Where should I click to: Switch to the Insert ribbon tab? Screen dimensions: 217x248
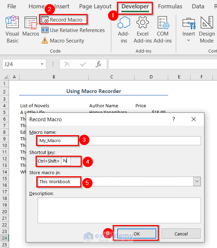(x=62, y=6)
